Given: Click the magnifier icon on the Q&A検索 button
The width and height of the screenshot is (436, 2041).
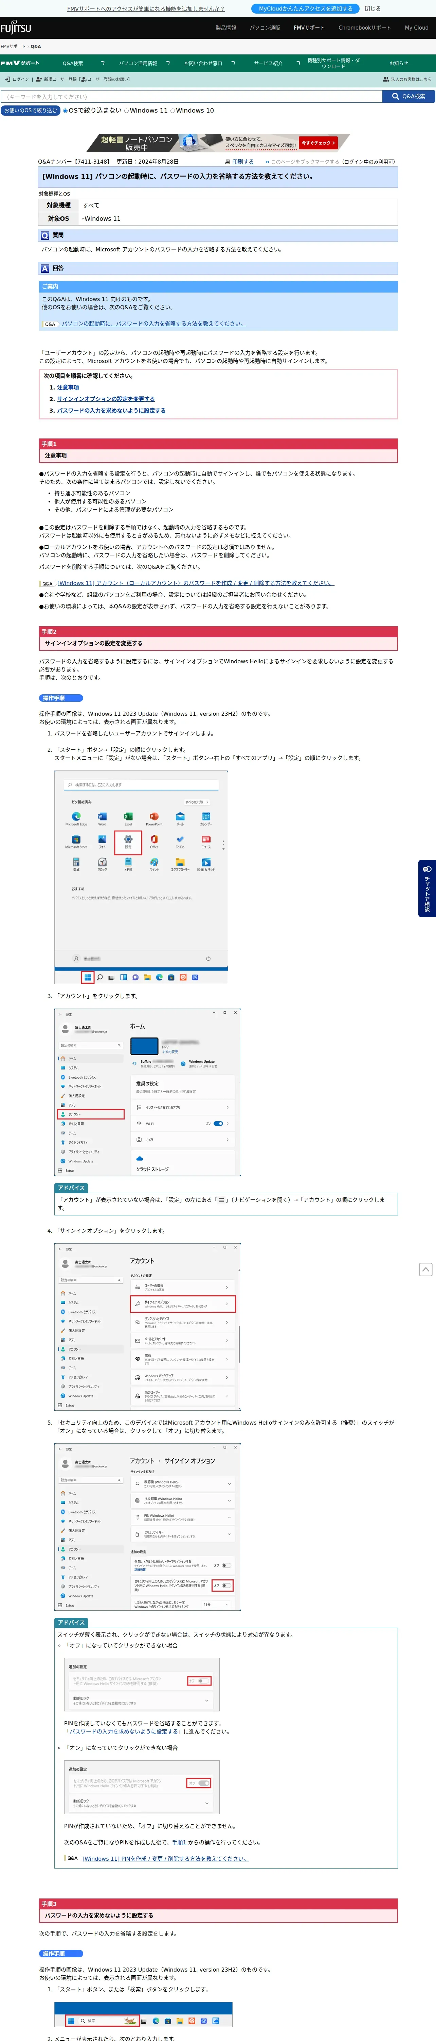Looking at the screenshot, I should tap(396, 97).
